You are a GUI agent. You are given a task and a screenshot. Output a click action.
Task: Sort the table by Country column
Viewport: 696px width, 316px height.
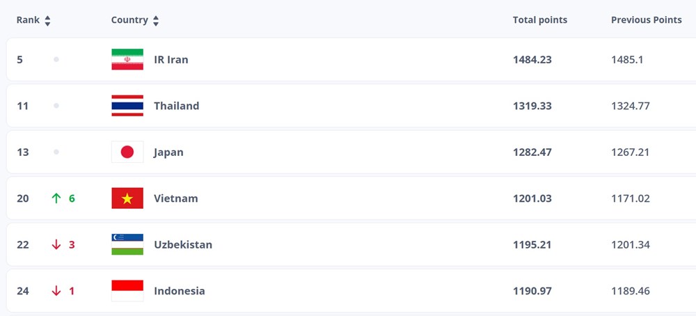156,21
